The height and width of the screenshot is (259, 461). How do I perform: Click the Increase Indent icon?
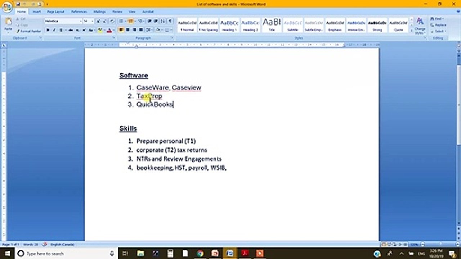tap(156, 21)
